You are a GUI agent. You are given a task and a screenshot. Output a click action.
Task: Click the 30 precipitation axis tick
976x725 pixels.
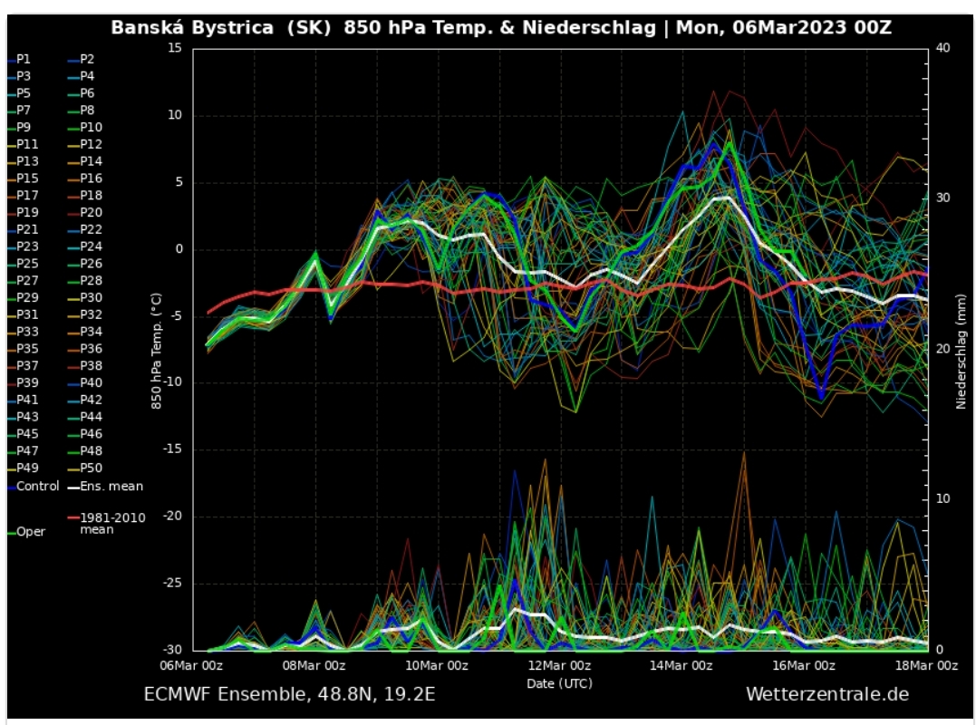coord(943,198)
